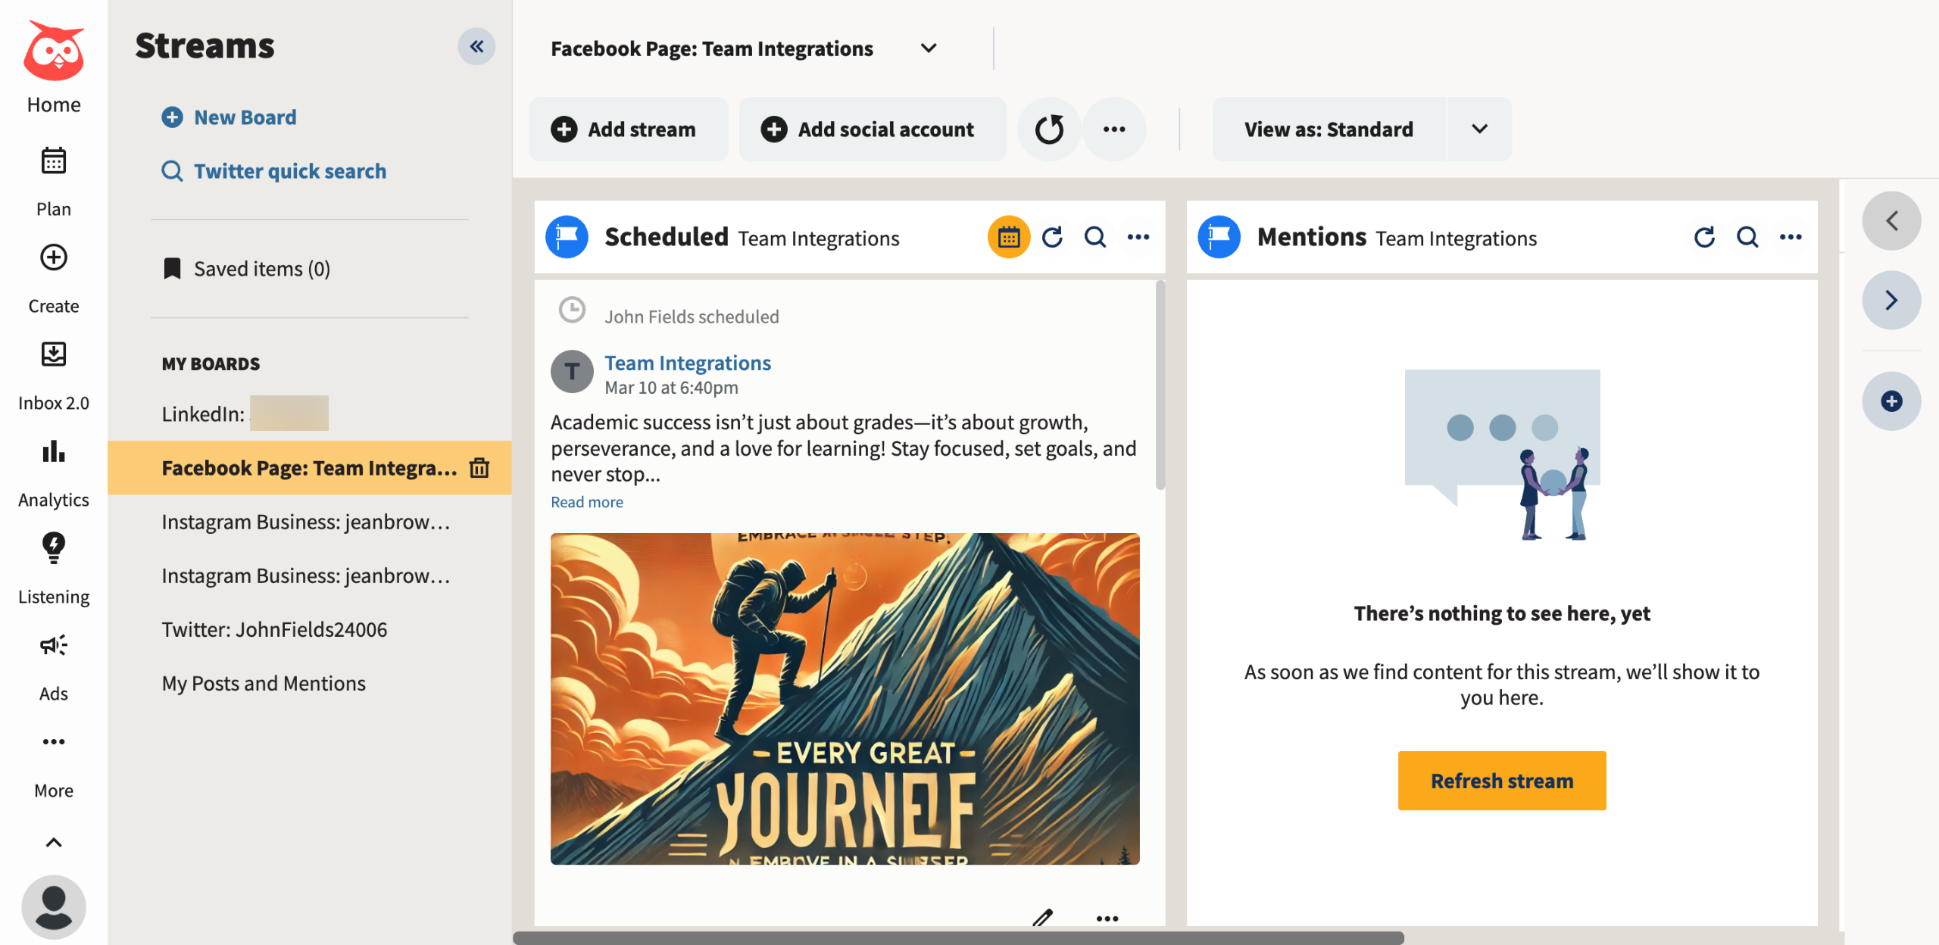Toggle calendar view in Scheduled stream
The width and height of the screenshot is (1939, 945).
(1009, 238)
